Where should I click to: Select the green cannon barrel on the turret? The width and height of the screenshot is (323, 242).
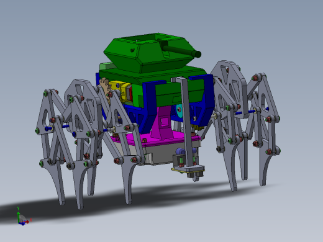point(181,51)
